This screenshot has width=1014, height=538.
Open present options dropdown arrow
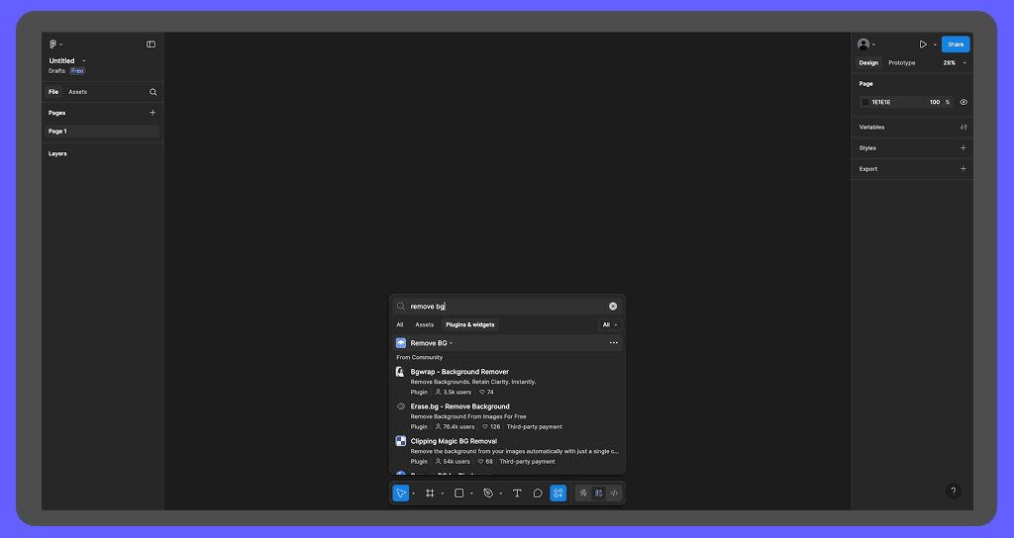935,45
